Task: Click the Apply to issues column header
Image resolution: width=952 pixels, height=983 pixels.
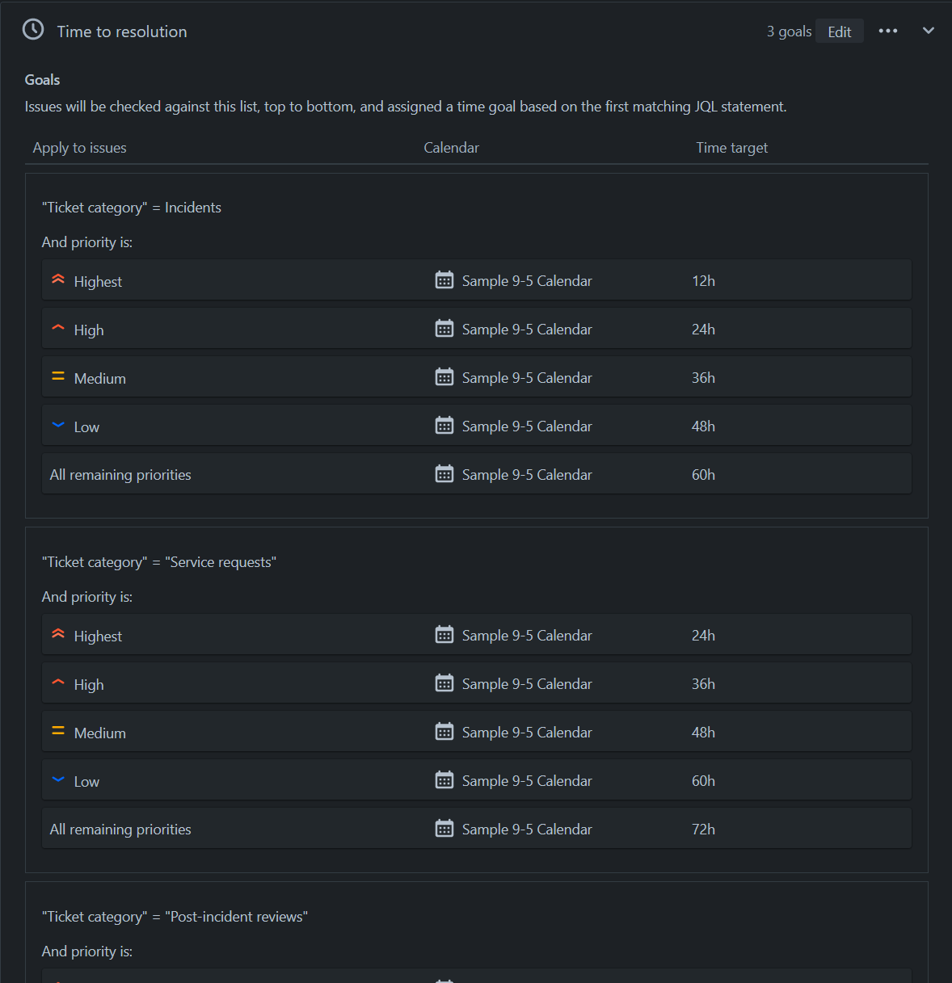Action: [79, 148]
